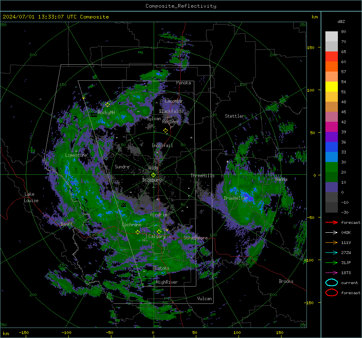
Task: Click the Sylvan label on the map
Action: (154, 119)
